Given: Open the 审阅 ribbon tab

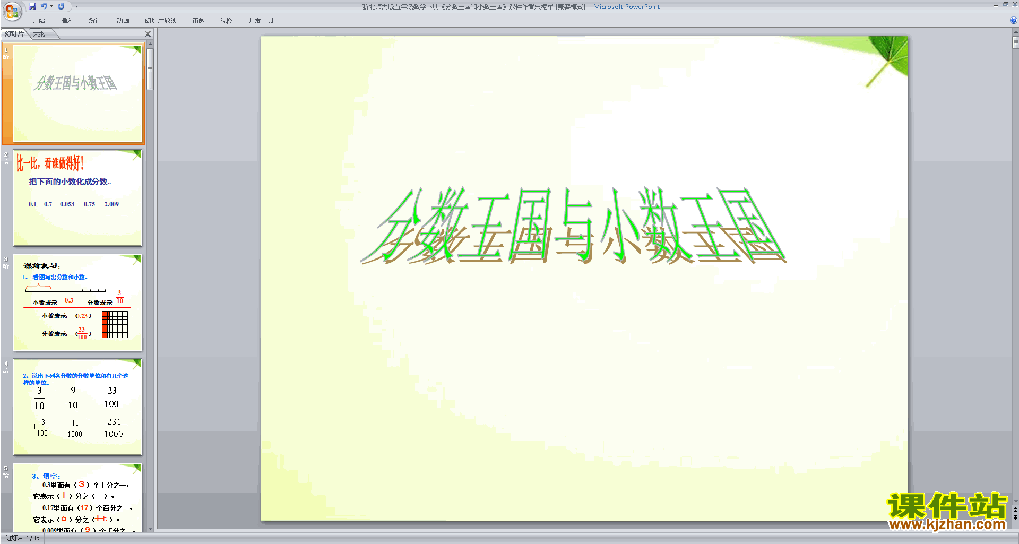Looking at the screenshot, I should [x=198, y=21].
